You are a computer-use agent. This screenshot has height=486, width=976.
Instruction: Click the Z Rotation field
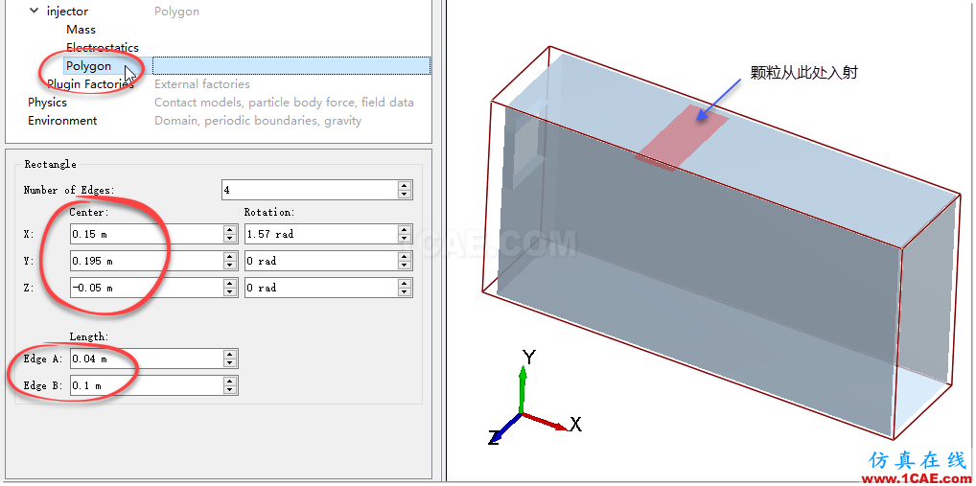pyautogui.click(x=321, y=288)
